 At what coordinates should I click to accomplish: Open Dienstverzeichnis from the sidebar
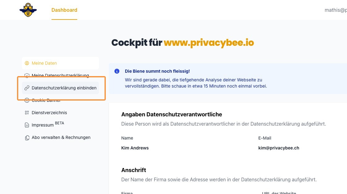tap(49, 113)
